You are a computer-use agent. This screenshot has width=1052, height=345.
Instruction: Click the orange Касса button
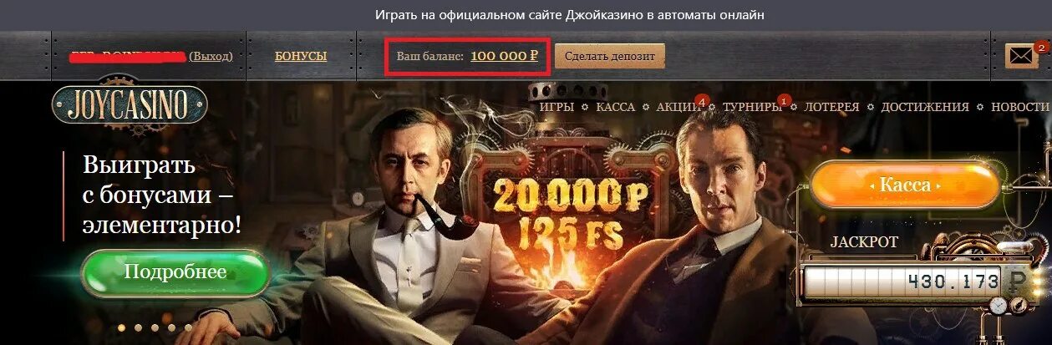905,185
